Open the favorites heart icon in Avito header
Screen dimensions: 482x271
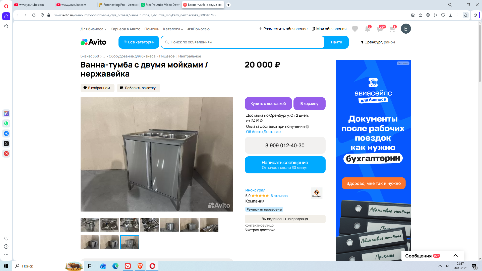[355, 29]
